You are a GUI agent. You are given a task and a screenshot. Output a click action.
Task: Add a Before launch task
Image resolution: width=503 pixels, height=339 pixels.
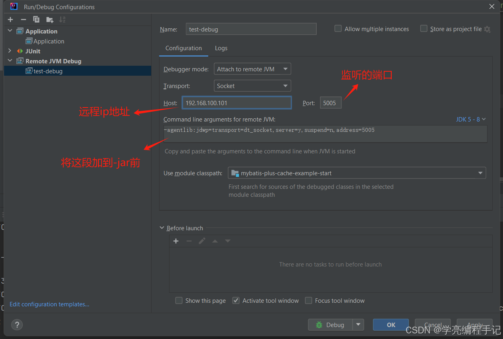[x=176, y=241]
